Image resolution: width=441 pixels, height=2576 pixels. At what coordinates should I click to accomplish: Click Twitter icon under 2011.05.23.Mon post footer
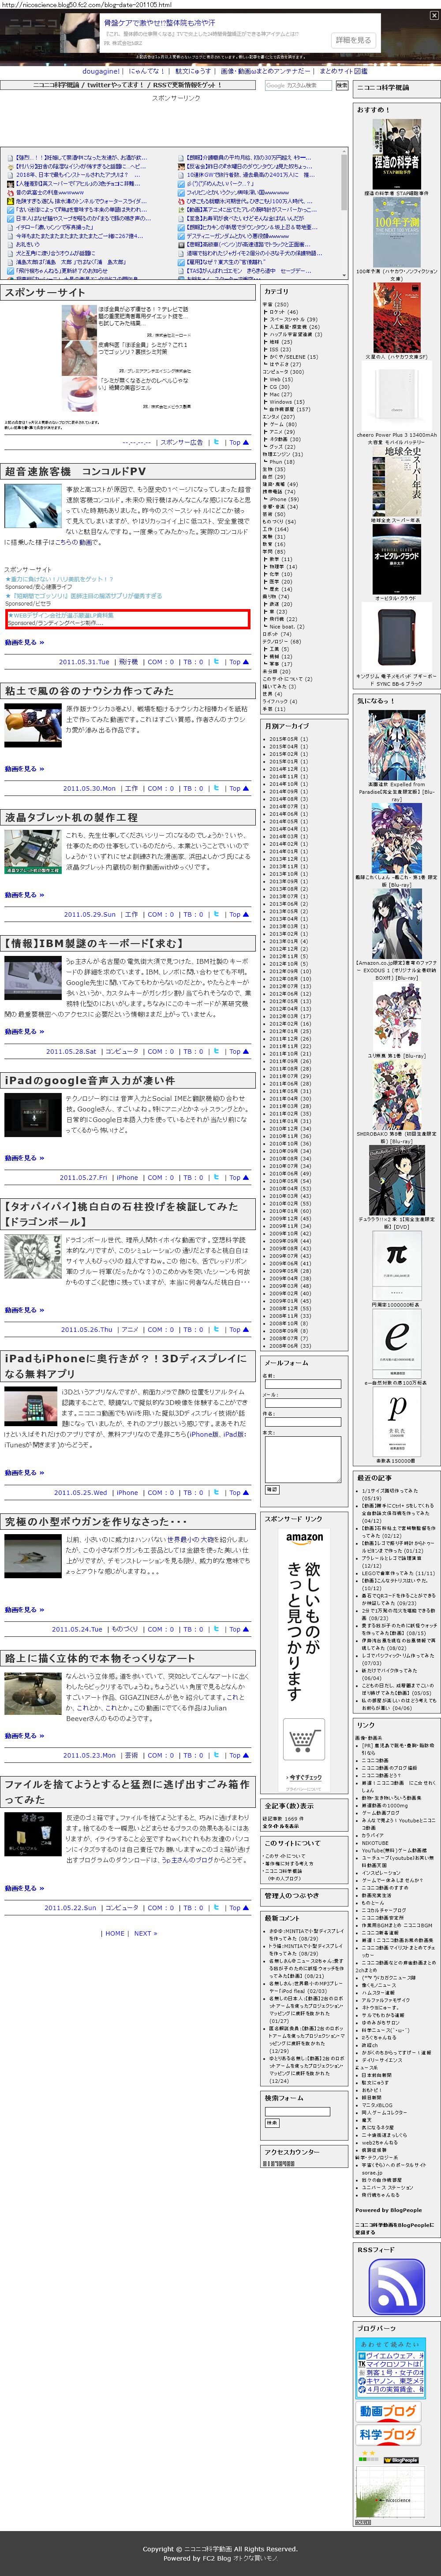point(216,1755)
